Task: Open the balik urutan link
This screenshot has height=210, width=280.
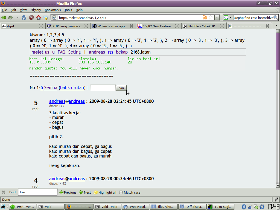Action: pyautogui.click(x=72, y=88)
